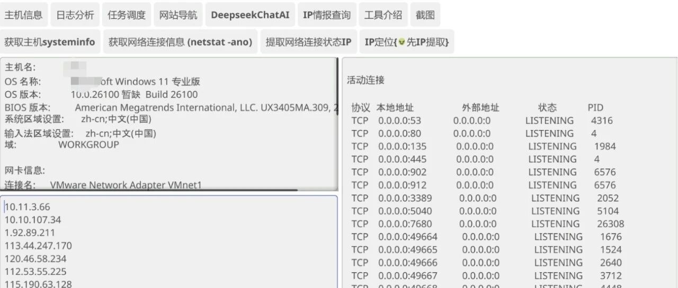Click the 网卡信息 label
This screenshot has width=678, height=288.
coord(25,170)
